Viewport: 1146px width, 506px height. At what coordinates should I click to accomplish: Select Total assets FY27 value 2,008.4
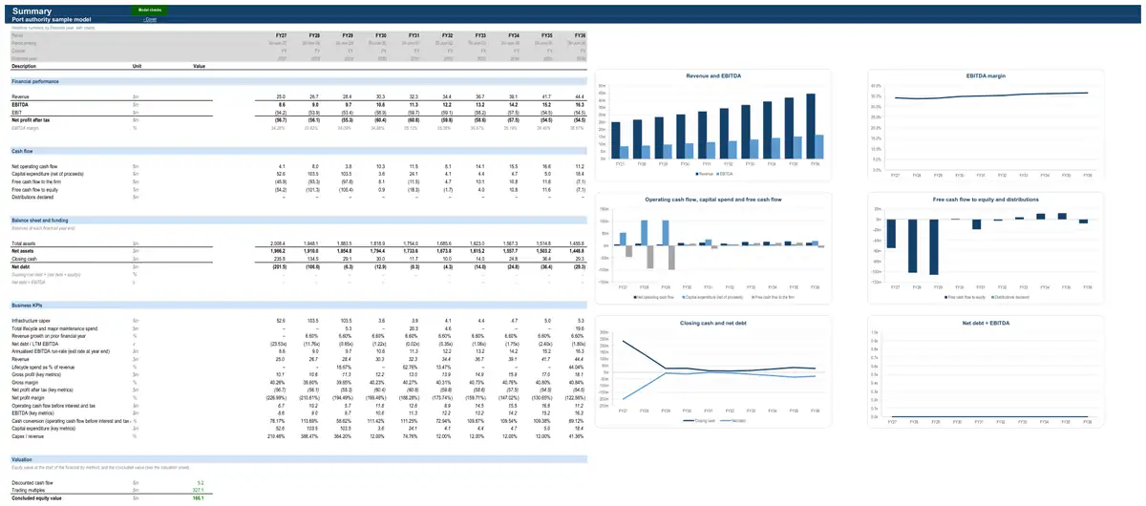pos(277,244)
